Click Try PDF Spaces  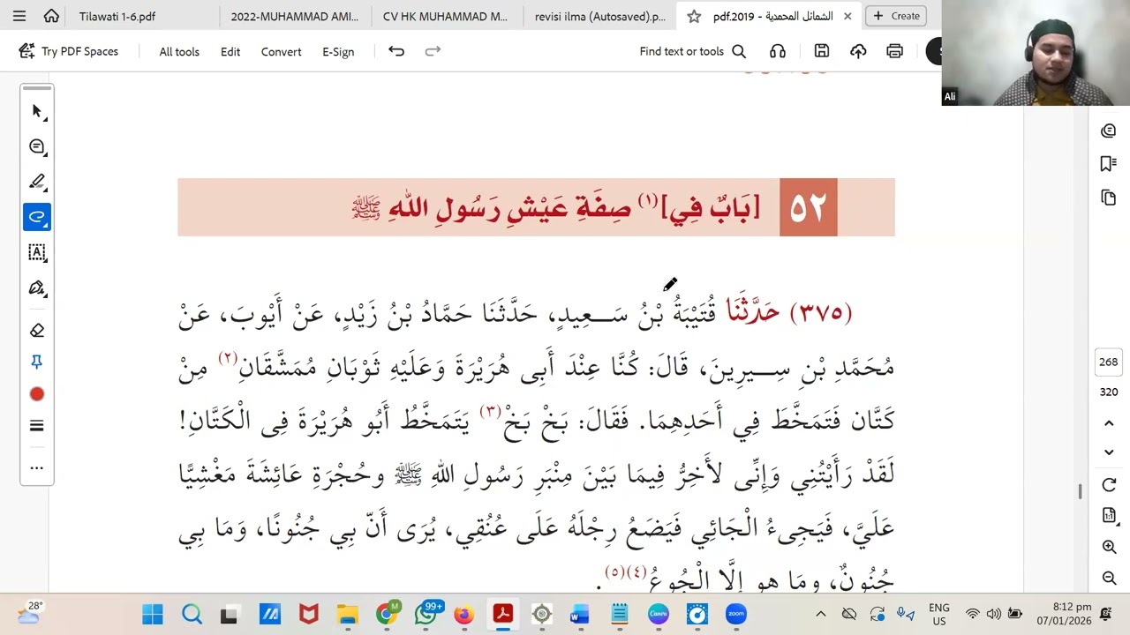point(69,51)
